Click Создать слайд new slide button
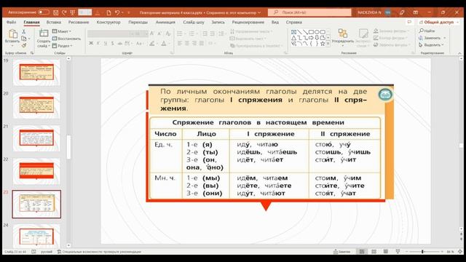Image resolution: width=466 pixels, height=262 pixels. [x=44, y=39]
